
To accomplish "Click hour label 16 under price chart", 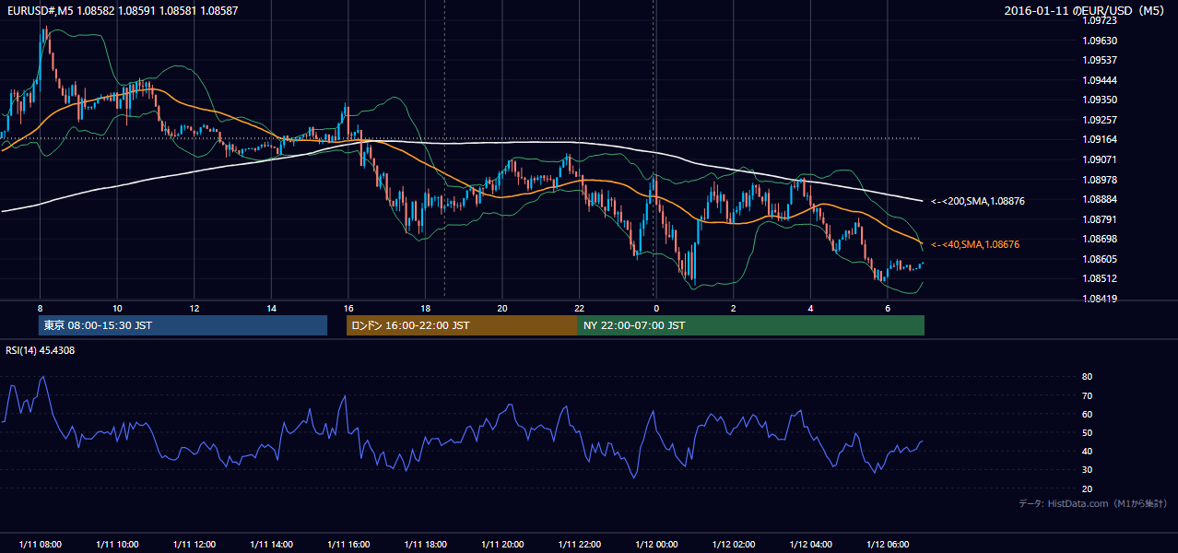I will (348, 308).
